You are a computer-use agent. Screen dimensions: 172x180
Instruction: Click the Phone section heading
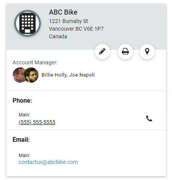pos(22,100)
